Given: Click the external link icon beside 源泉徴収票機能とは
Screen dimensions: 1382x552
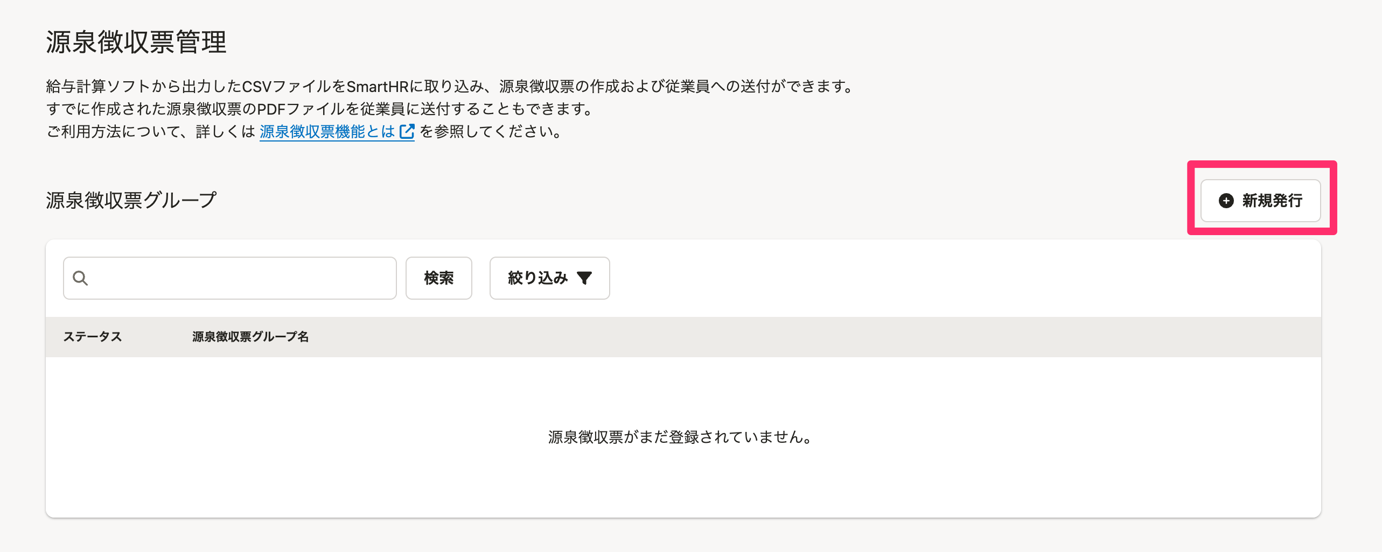Looking at the screenshot, I should pos(407,131).
